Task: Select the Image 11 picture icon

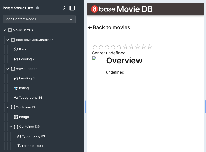Action: [x=16, y=117]
